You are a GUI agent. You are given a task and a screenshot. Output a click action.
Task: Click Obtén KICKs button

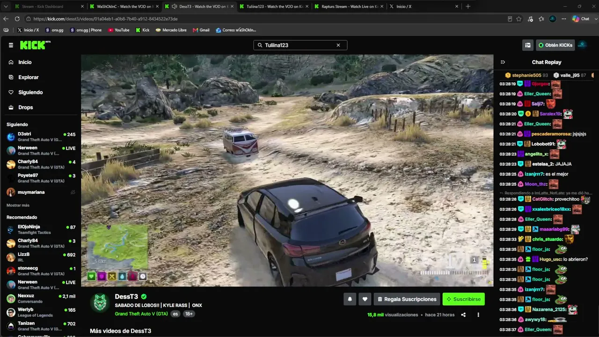pyautogui.click(x=555, y=45)
